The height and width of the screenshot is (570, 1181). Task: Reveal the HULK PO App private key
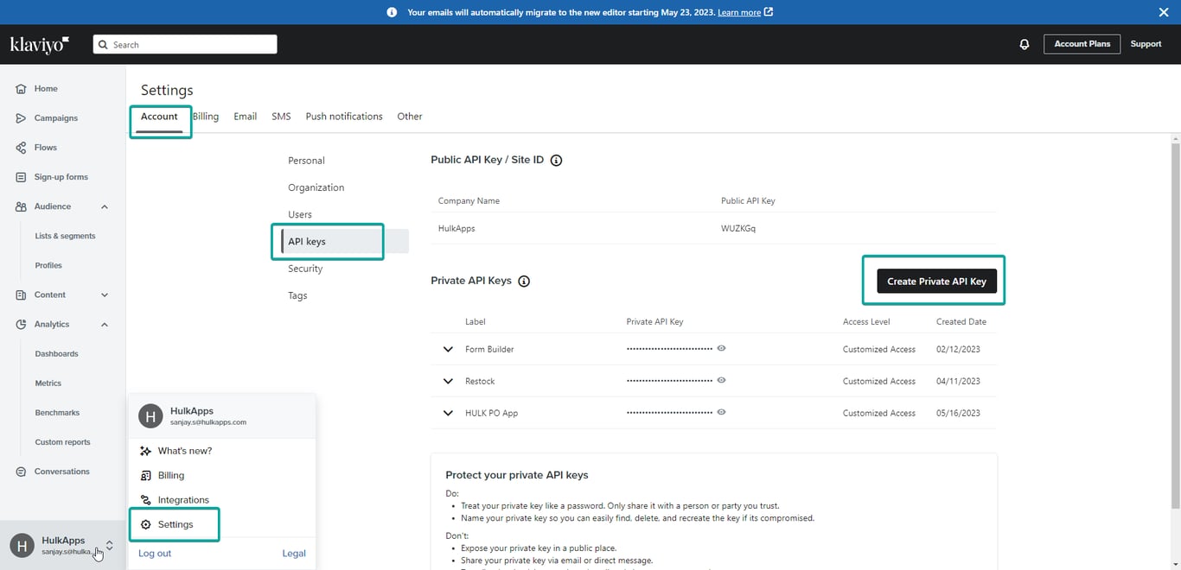721,412
